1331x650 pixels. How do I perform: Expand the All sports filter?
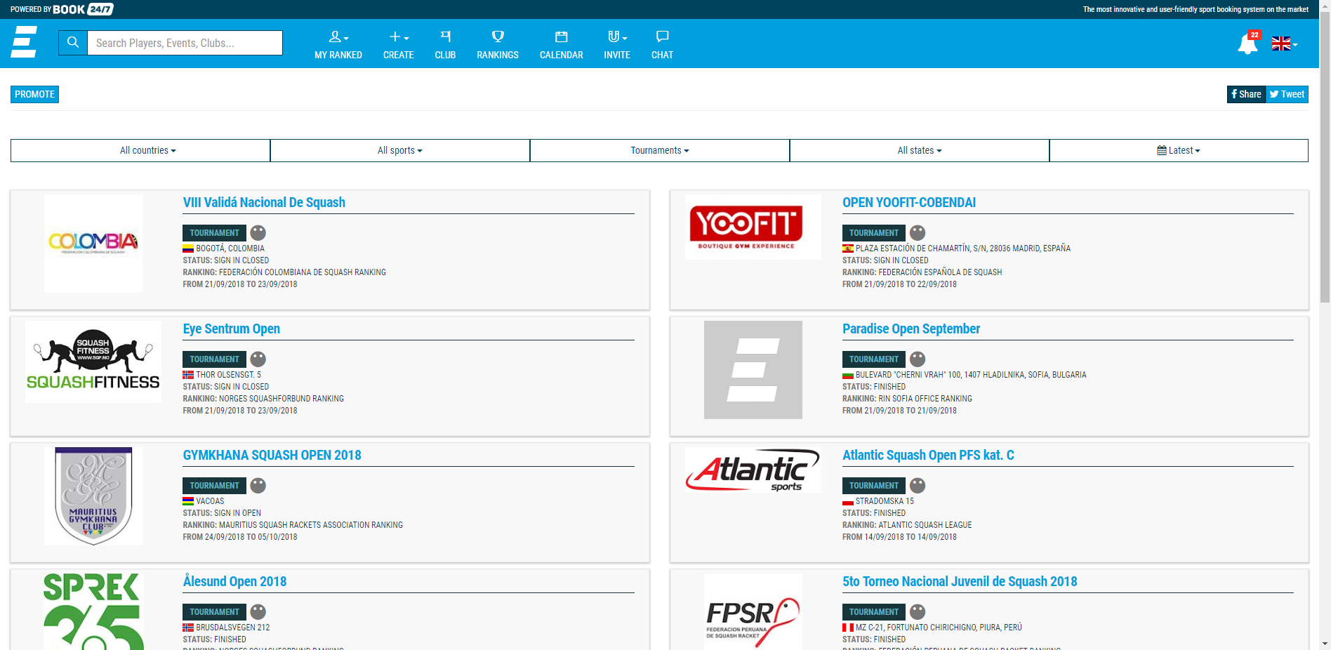pyautogui.click(x=400, y=150)
